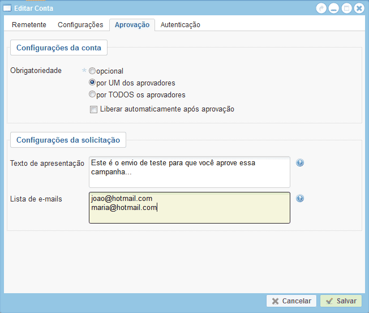The image size is (369, 313).
Task: Enable Liberar automaticamente após aprovação checkbox
Action: point(93,109)
